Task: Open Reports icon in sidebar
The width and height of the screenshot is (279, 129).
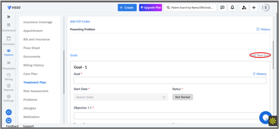Action: 8,86
